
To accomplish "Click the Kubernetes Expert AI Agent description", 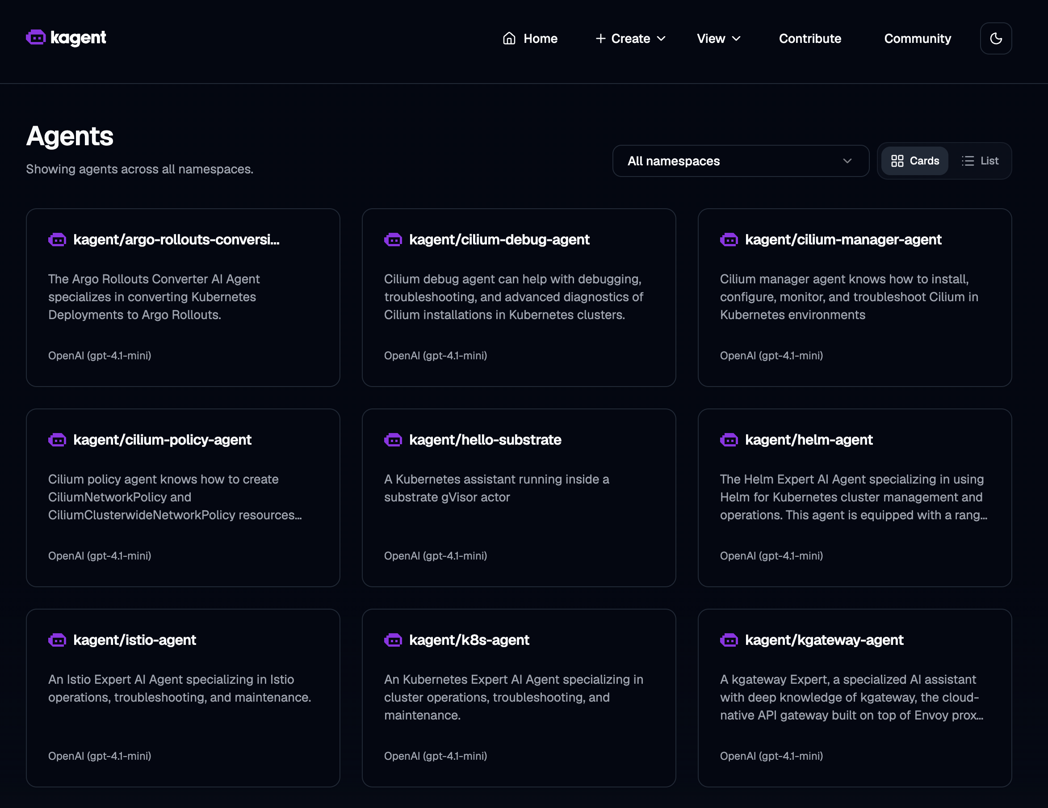I will [x=513, y=697].
